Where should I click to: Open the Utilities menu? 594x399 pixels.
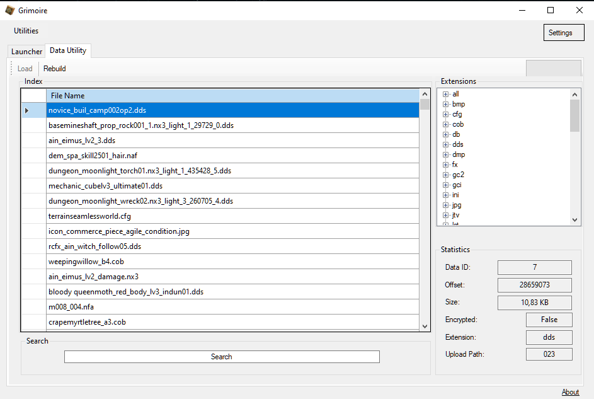[26, 31]
